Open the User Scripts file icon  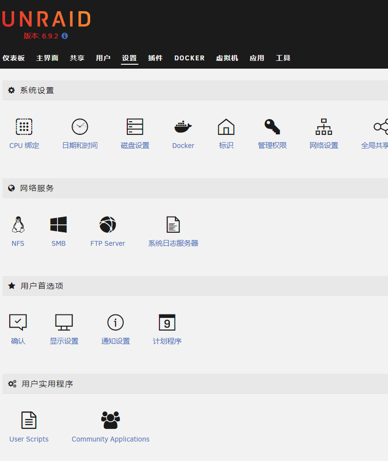point(29,420)
